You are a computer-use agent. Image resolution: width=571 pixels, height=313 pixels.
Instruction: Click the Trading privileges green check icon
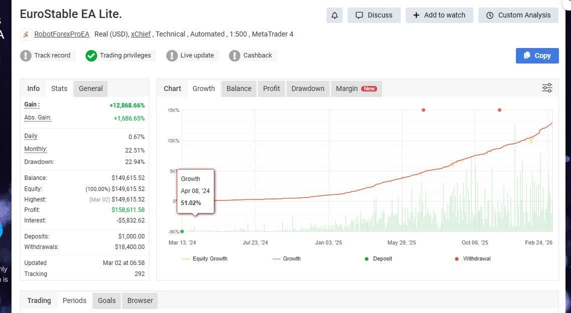pos(91,55)
